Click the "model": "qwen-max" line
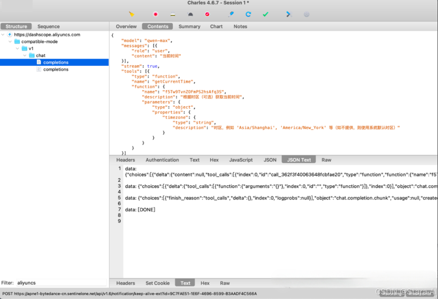The width and height of the screenshot is (438, 299). 147,41
